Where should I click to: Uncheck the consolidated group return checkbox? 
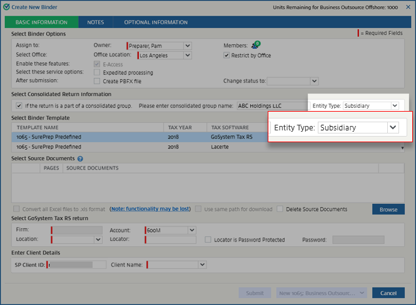click(x=19, y=105)
